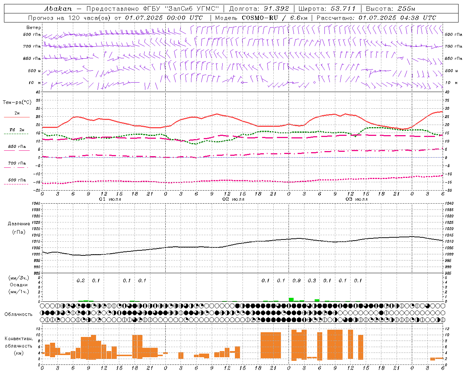Click the Давление pressure panel label
Image resolution: width=464 pixels, height=371 pixels.
point(19,224)
